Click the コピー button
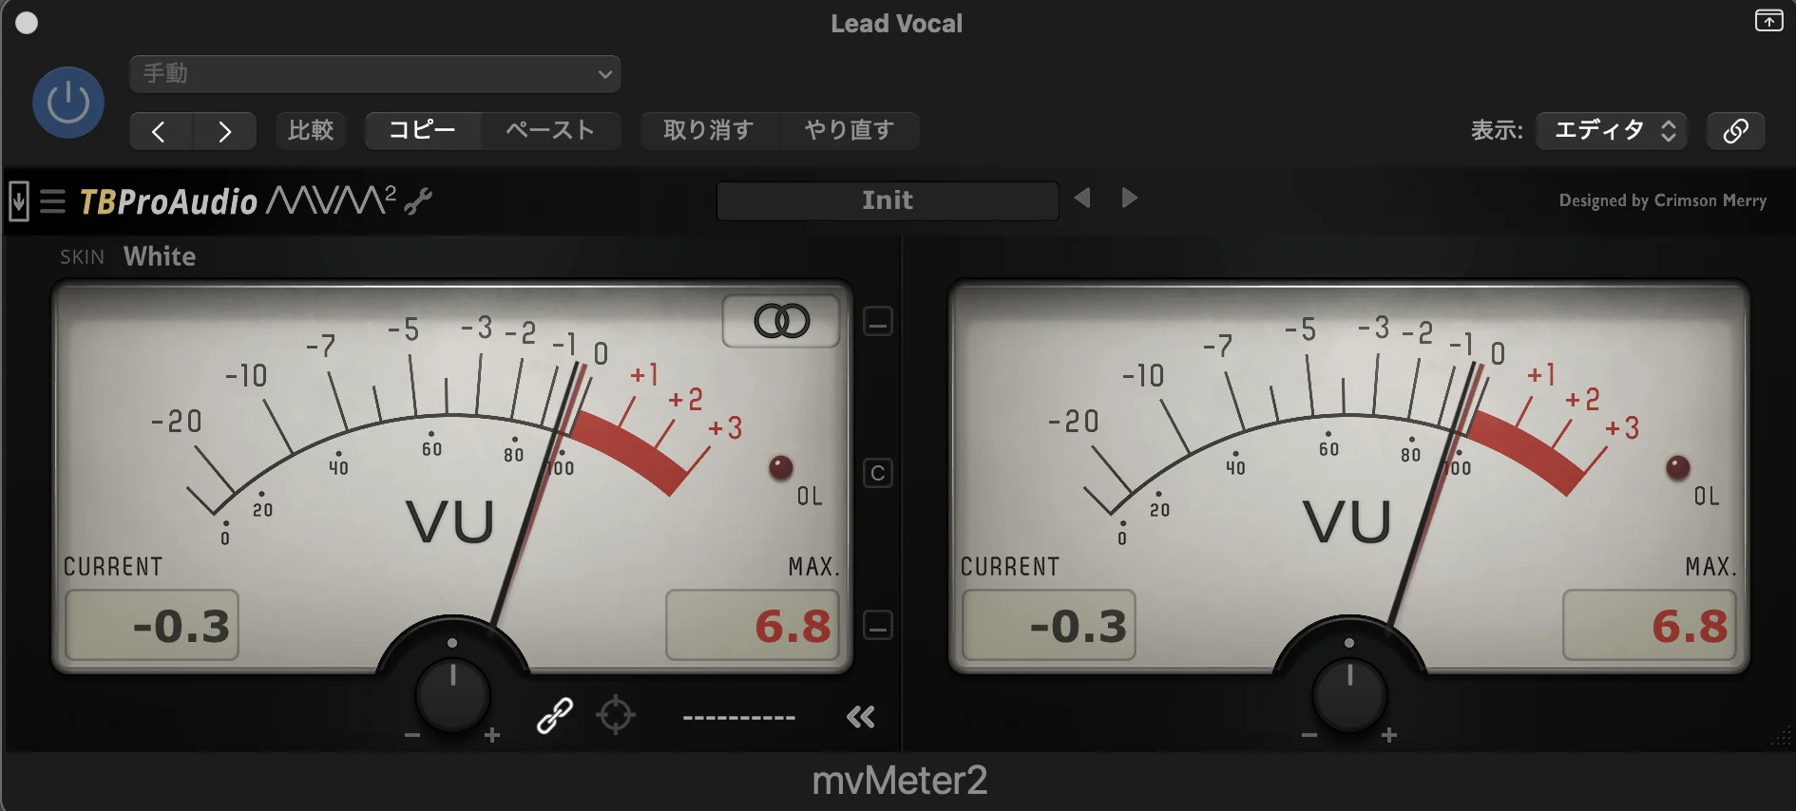Viewport: 1796px width, 811px height. point(423,130)
